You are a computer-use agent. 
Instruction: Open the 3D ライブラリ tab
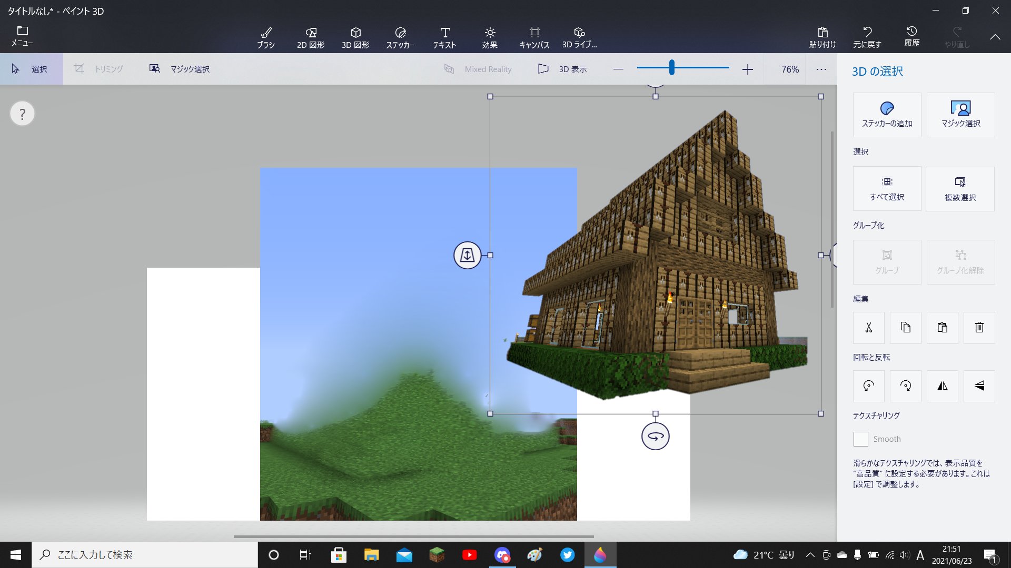click(579, 37)
